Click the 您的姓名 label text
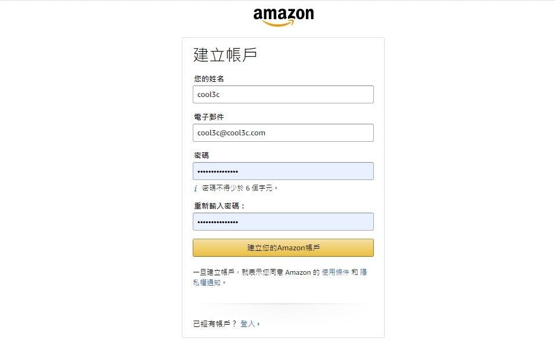555x345 pixels. [x=209, y=78]
